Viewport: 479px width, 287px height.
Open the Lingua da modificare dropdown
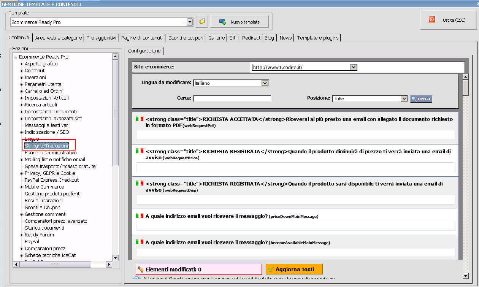coord(265,83)
